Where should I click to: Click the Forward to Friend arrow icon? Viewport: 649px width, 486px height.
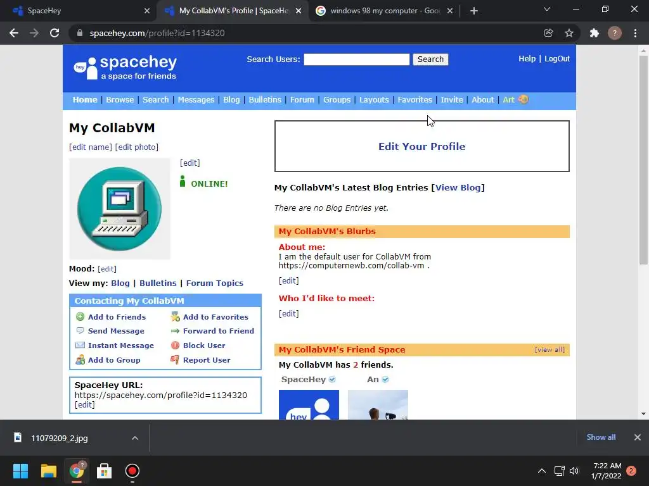175,330
